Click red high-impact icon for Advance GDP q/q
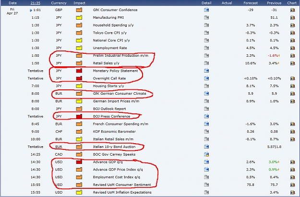Screen dimensions: 300x197 (x=79, y=162)
